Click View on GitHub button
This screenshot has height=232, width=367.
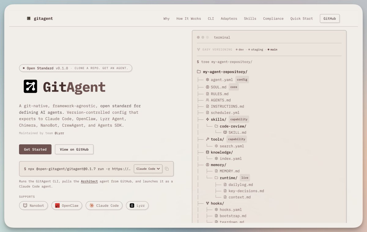[74, 150]
